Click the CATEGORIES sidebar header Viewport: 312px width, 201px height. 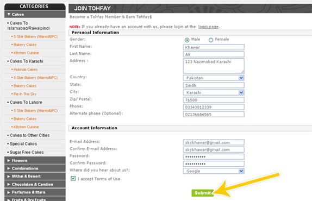[x=34, y=7]
